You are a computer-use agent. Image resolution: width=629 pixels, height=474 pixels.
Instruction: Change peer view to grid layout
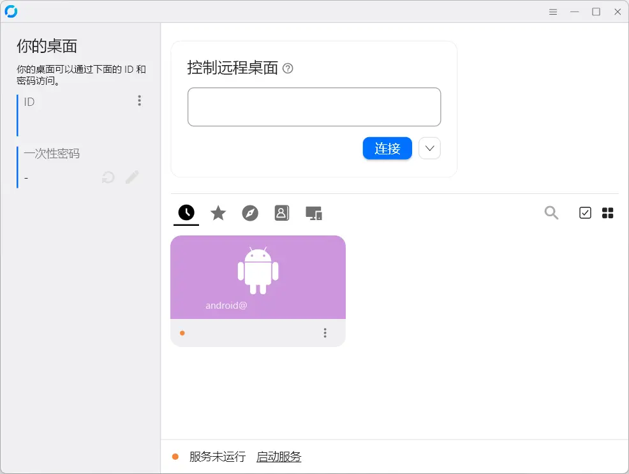pos(607,213)
